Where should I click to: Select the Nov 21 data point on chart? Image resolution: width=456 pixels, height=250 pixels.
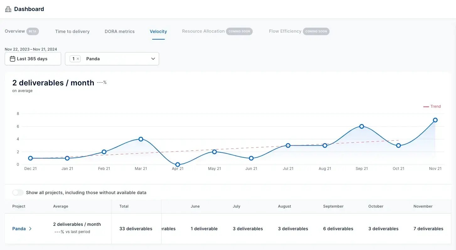pyautogui.click(x=435, y=120)
